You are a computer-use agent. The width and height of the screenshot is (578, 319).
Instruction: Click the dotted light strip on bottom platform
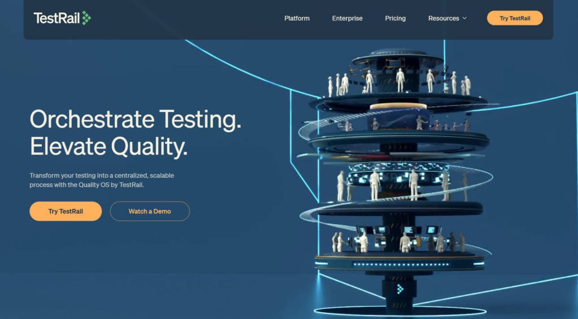[399, 264]
